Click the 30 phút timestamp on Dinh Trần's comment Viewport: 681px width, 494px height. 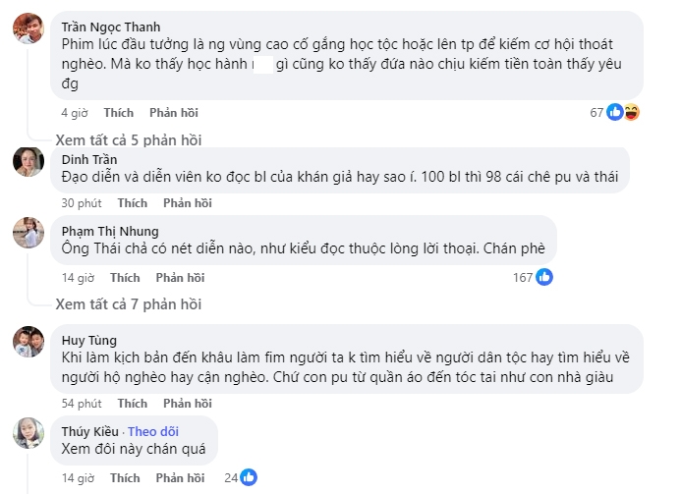82,203
